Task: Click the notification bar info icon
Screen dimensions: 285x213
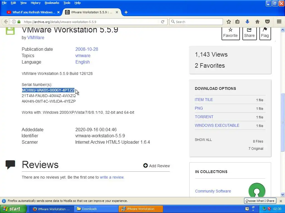Action: pos(4,201)
